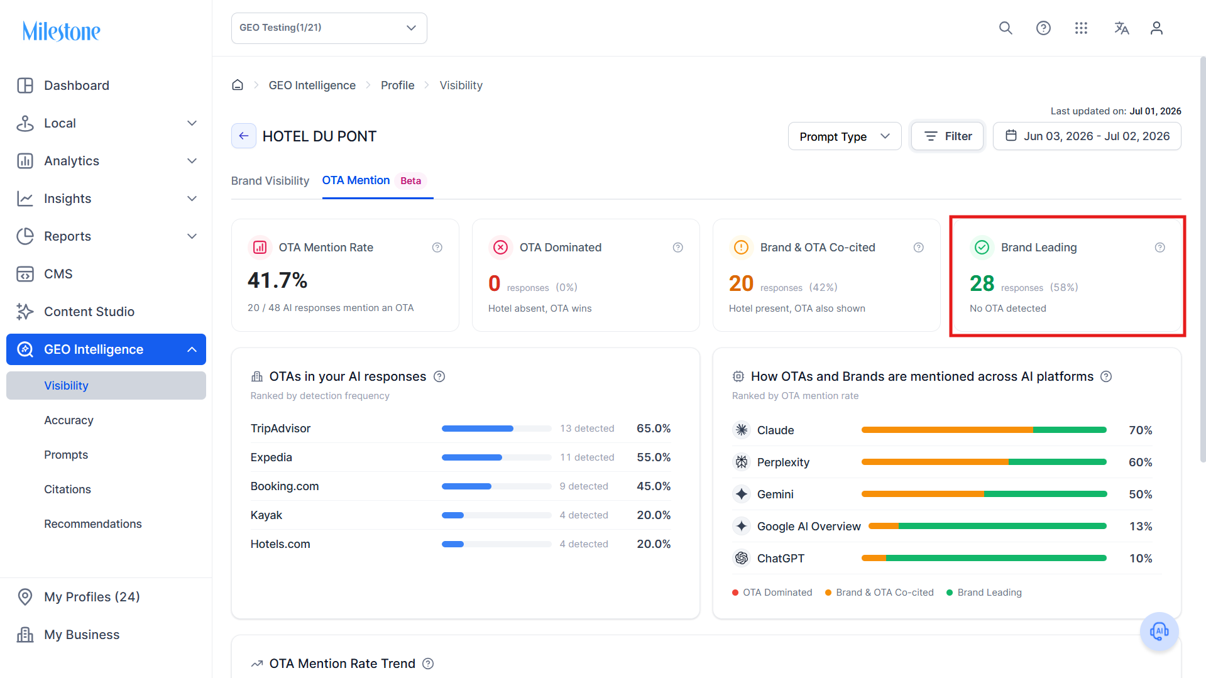Screen dimensions: 1206x678
Task: Click the home breadcrumb icon
Action: 238,85
